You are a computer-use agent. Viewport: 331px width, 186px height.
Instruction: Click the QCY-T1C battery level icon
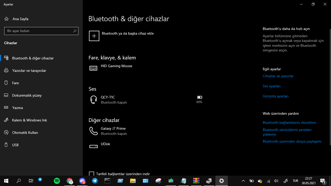200,97
